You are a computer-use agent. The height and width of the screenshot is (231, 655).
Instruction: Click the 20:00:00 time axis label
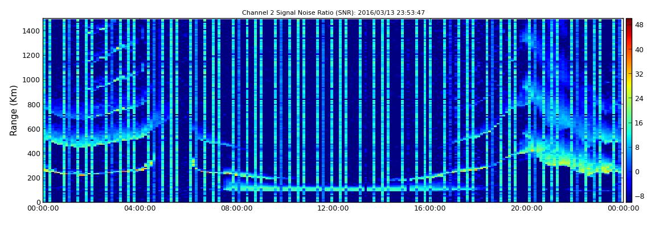click(527, 208)
